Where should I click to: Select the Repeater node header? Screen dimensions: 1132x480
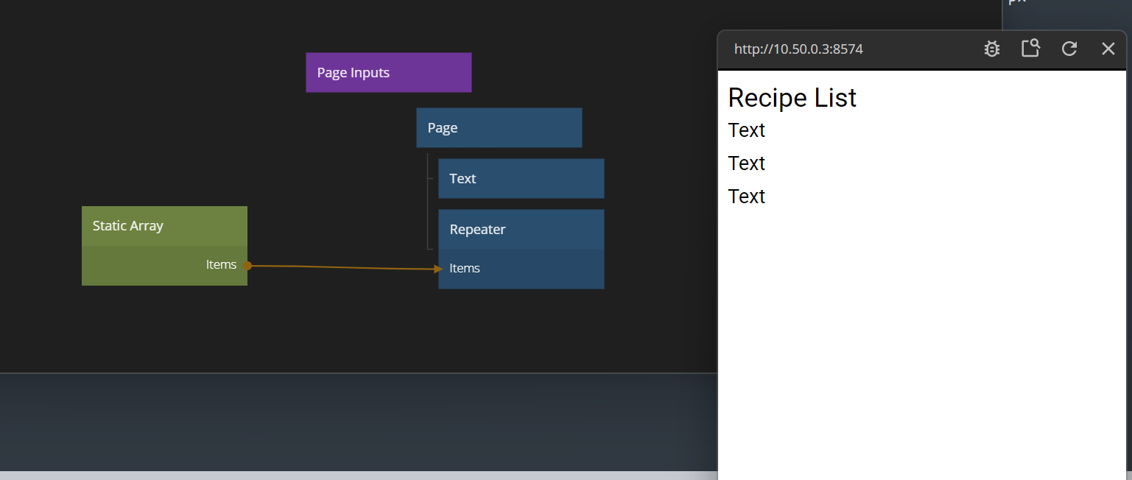point(521,230)
